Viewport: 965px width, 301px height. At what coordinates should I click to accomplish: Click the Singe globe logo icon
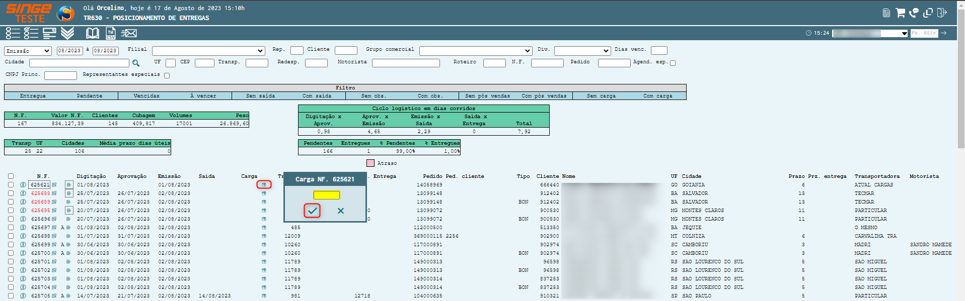pos(65,13)
